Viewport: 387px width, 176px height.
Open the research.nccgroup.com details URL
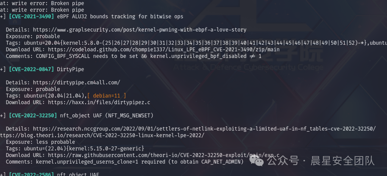(204, 129)
